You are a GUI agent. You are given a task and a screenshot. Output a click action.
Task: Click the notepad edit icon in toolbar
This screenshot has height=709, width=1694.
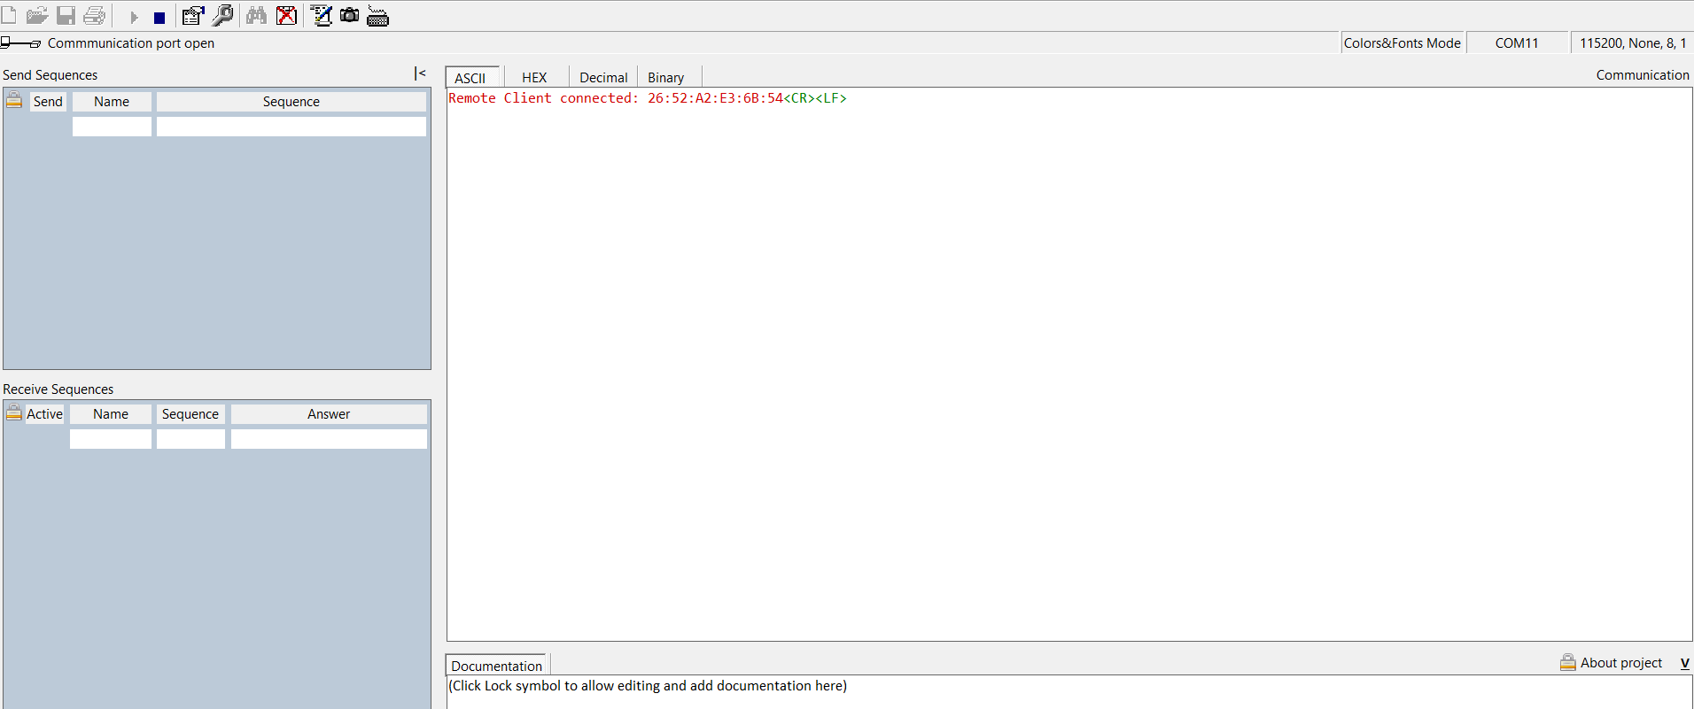click(x=321, y=16)
